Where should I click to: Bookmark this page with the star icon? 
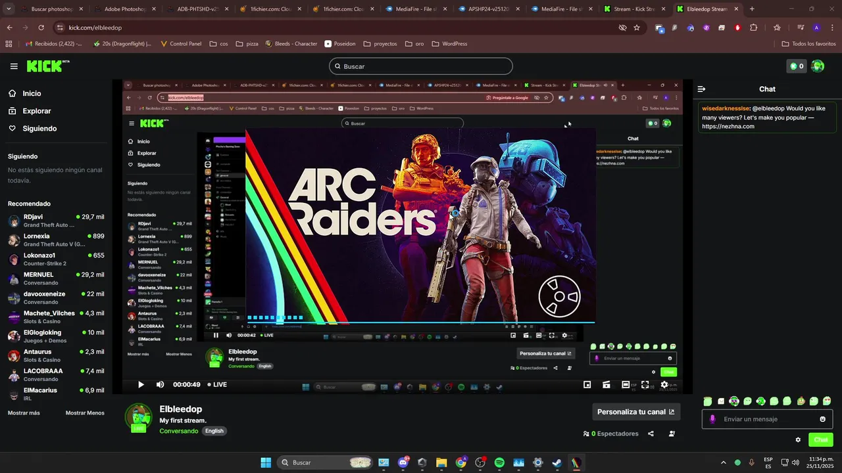pyautogui.click(x=637, y=28)
